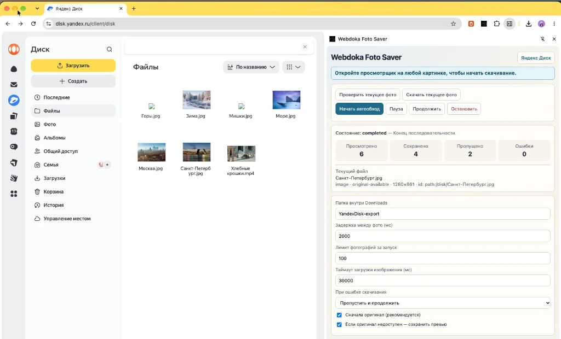This screenshot has width=561, height=339.
Task: Select the Москва.jpg thumbnail
Action: (x=151, y=152)
